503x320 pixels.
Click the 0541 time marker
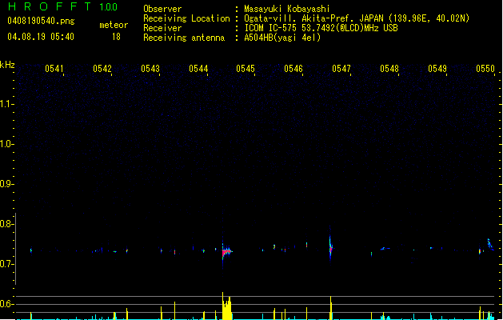point(54,69)
